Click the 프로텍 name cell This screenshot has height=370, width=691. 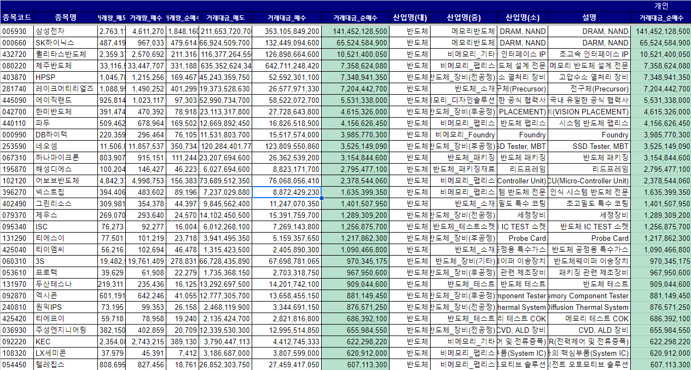tap(66, 273)
